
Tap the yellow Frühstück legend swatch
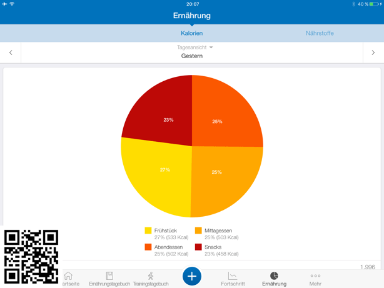(148, 231)
